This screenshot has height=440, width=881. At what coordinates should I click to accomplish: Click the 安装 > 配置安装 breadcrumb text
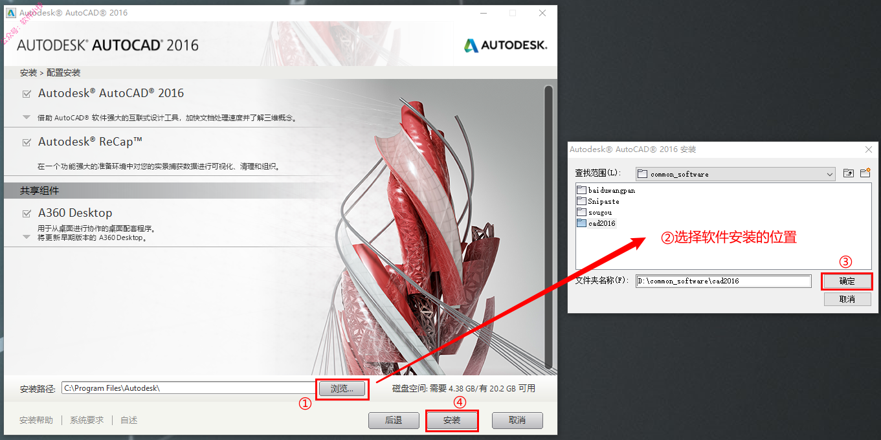(x=50, y=72)
